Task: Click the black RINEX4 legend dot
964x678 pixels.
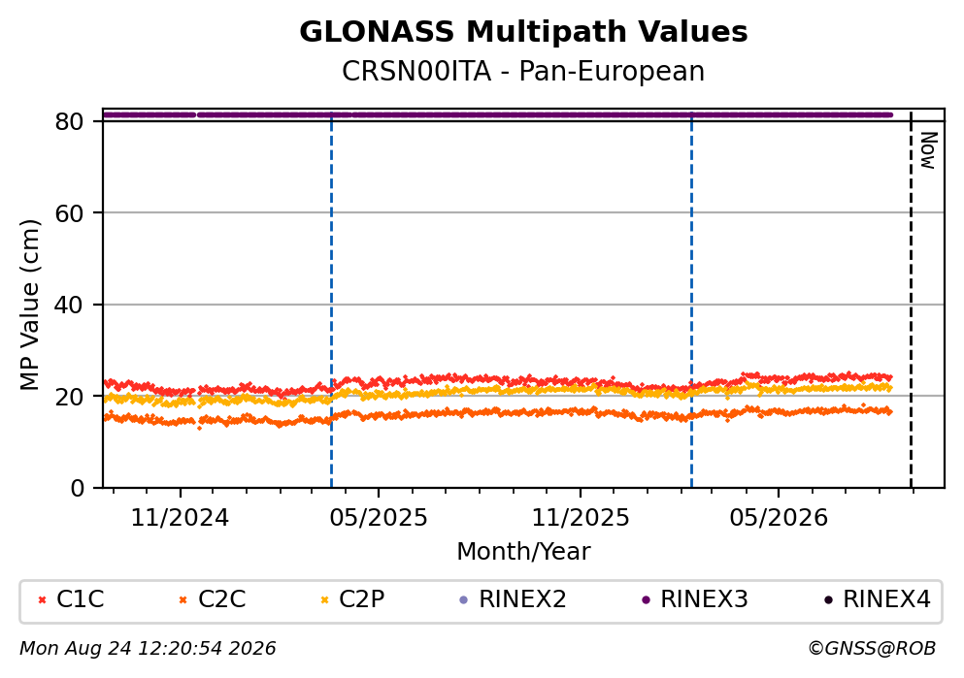Action: tap(828, 600)
